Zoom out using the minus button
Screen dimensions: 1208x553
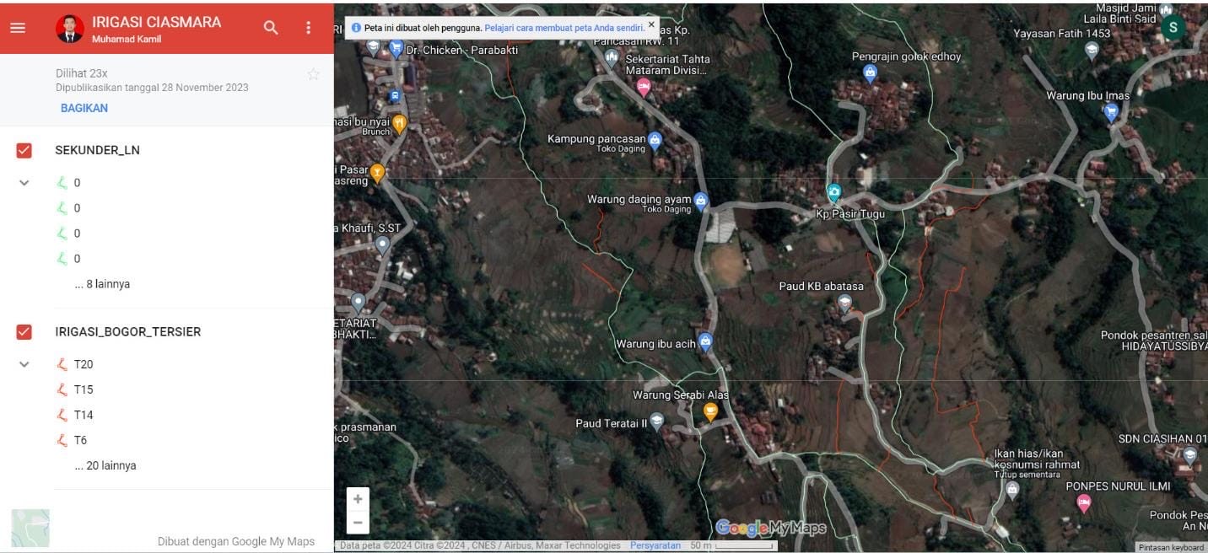click(x=358, y=523)
